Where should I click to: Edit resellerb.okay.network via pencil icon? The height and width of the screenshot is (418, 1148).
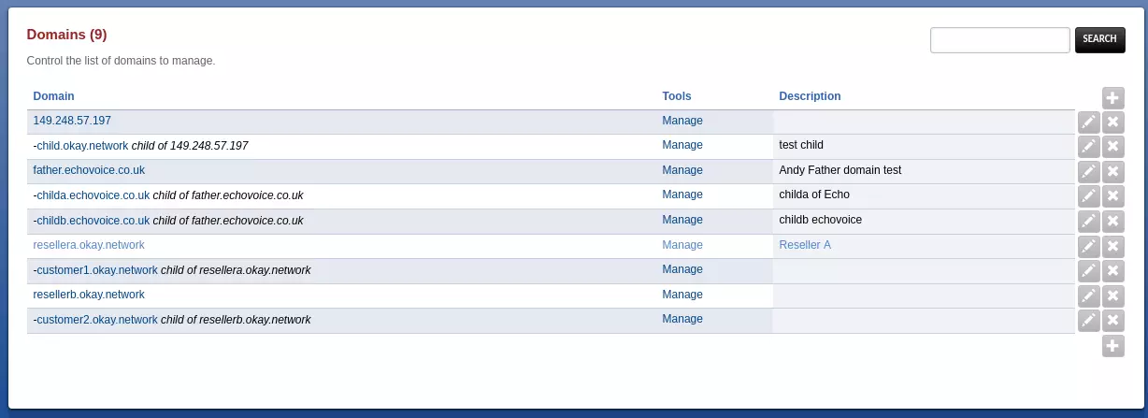coord(1088,295)
